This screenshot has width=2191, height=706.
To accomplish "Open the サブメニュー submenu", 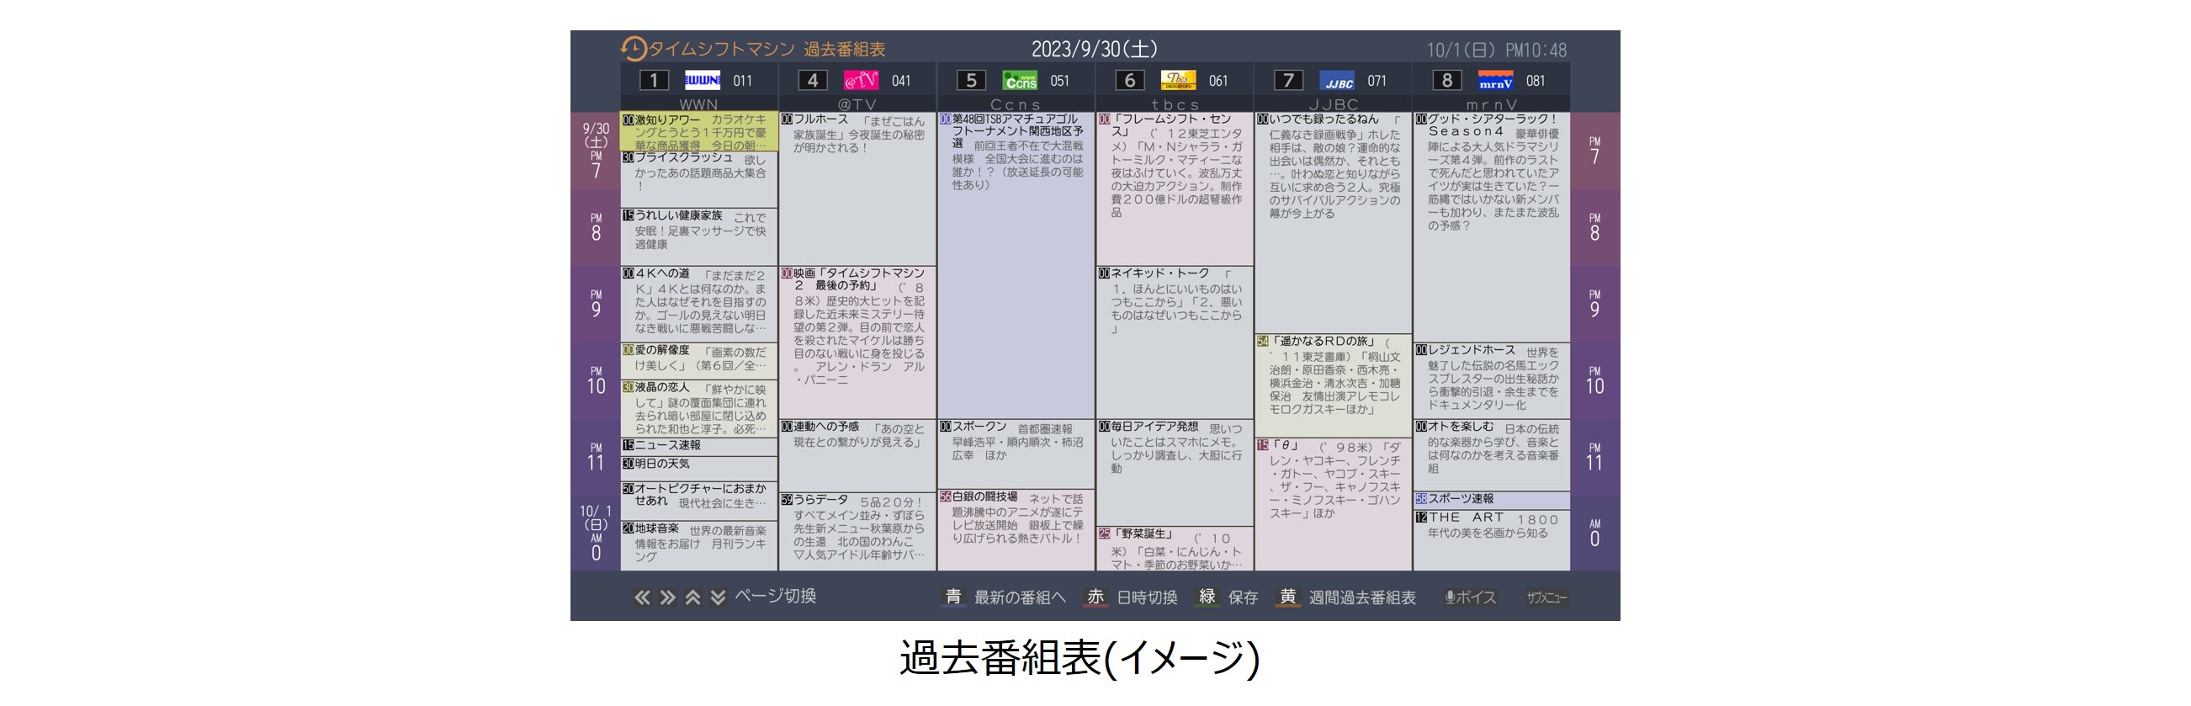I will point(1546,597).
